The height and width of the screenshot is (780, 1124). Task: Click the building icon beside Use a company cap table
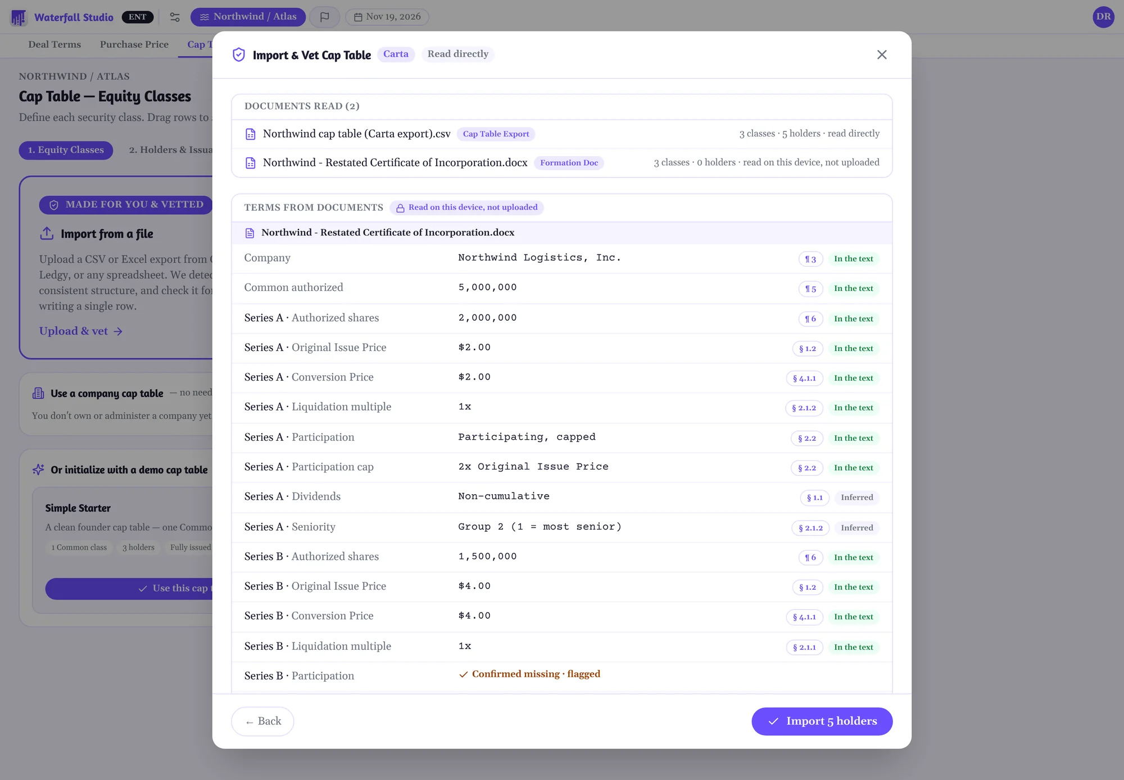tap(38, 393)
